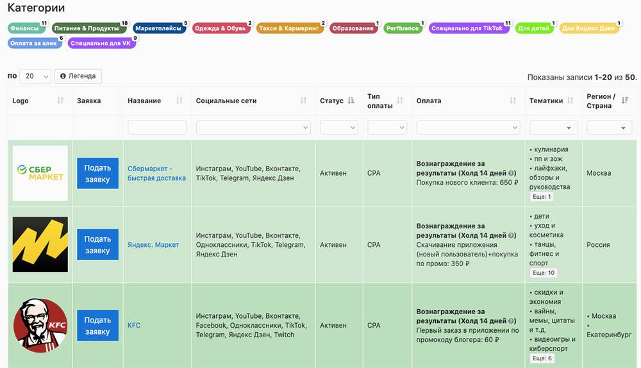
Task: Click Подать заявку for Яндекс. Маркет
Action: pos(97,244)
